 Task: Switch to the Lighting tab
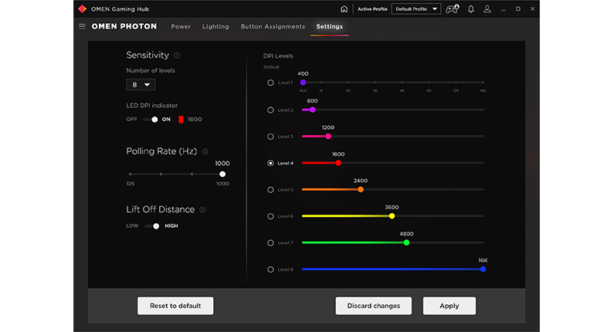coord(215,26)
